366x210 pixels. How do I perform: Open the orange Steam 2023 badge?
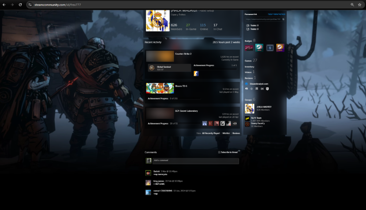click(x=280, y=48)
